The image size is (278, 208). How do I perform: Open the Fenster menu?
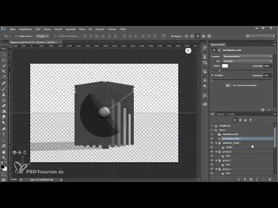(x=112, y=29)
